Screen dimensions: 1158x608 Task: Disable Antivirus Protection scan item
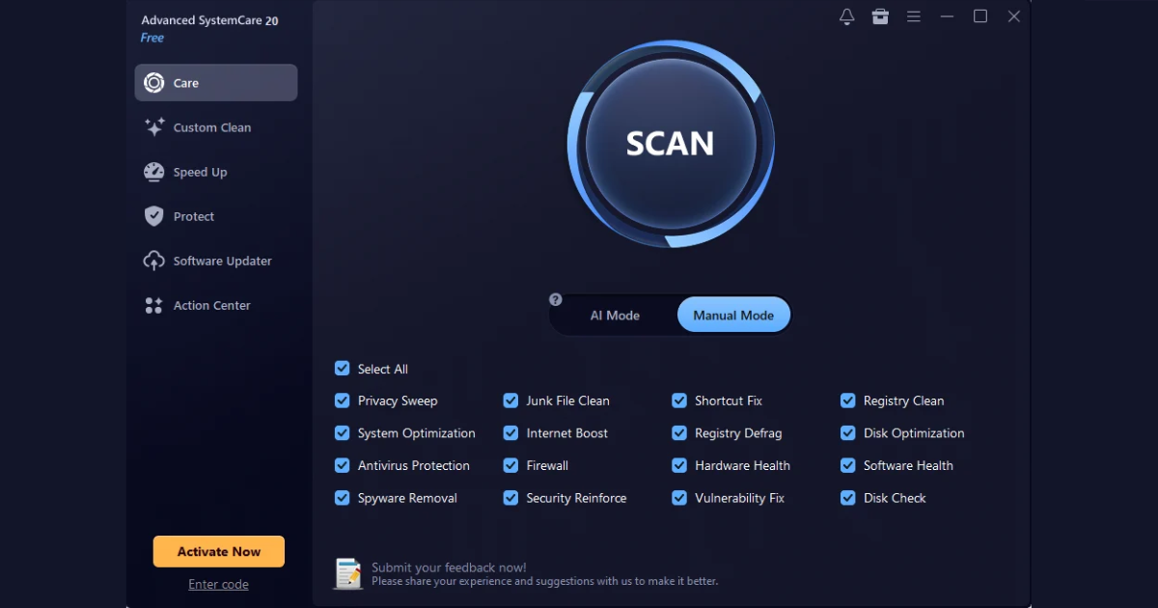[x=342, y=465]
